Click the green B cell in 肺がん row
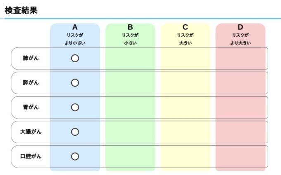 coord(130,58)
